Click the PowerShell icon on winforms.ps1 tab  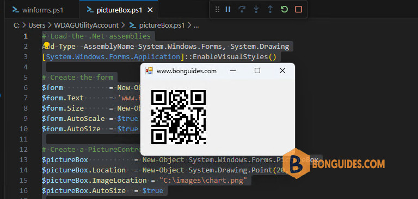pyautogui.click(x=16, y=10)
